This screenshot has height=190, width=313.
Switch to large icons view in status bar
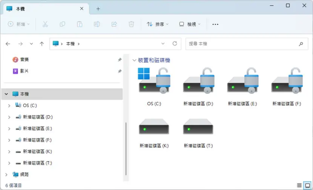308,185
